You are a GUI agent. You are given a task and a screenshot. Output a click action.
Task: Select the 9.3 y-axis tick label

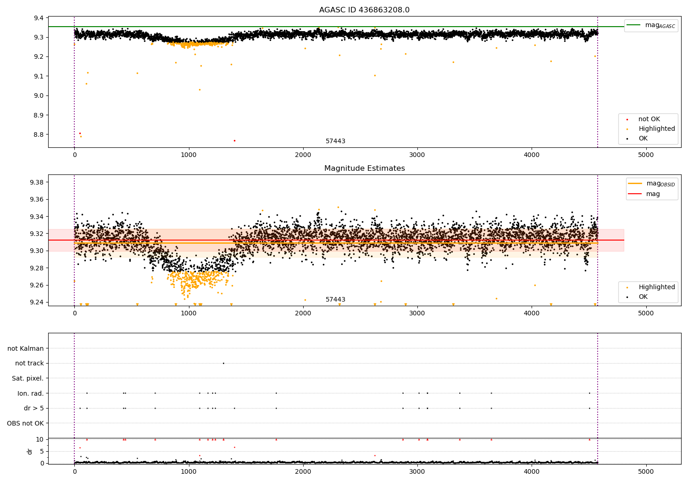coord(39,37)
